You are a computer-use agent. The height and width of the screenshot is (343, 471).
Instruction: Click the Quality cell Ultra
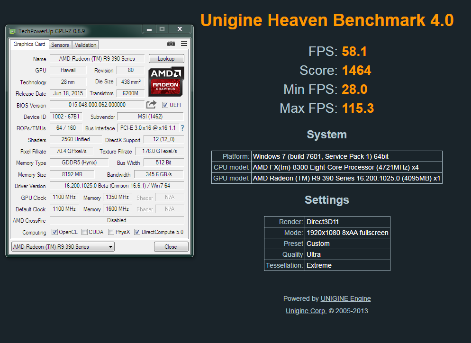click(x=347, y=254)
